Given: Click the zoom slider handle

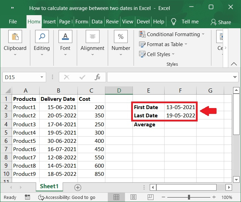Looking at the screenshot, I should (x=189, y=198).
